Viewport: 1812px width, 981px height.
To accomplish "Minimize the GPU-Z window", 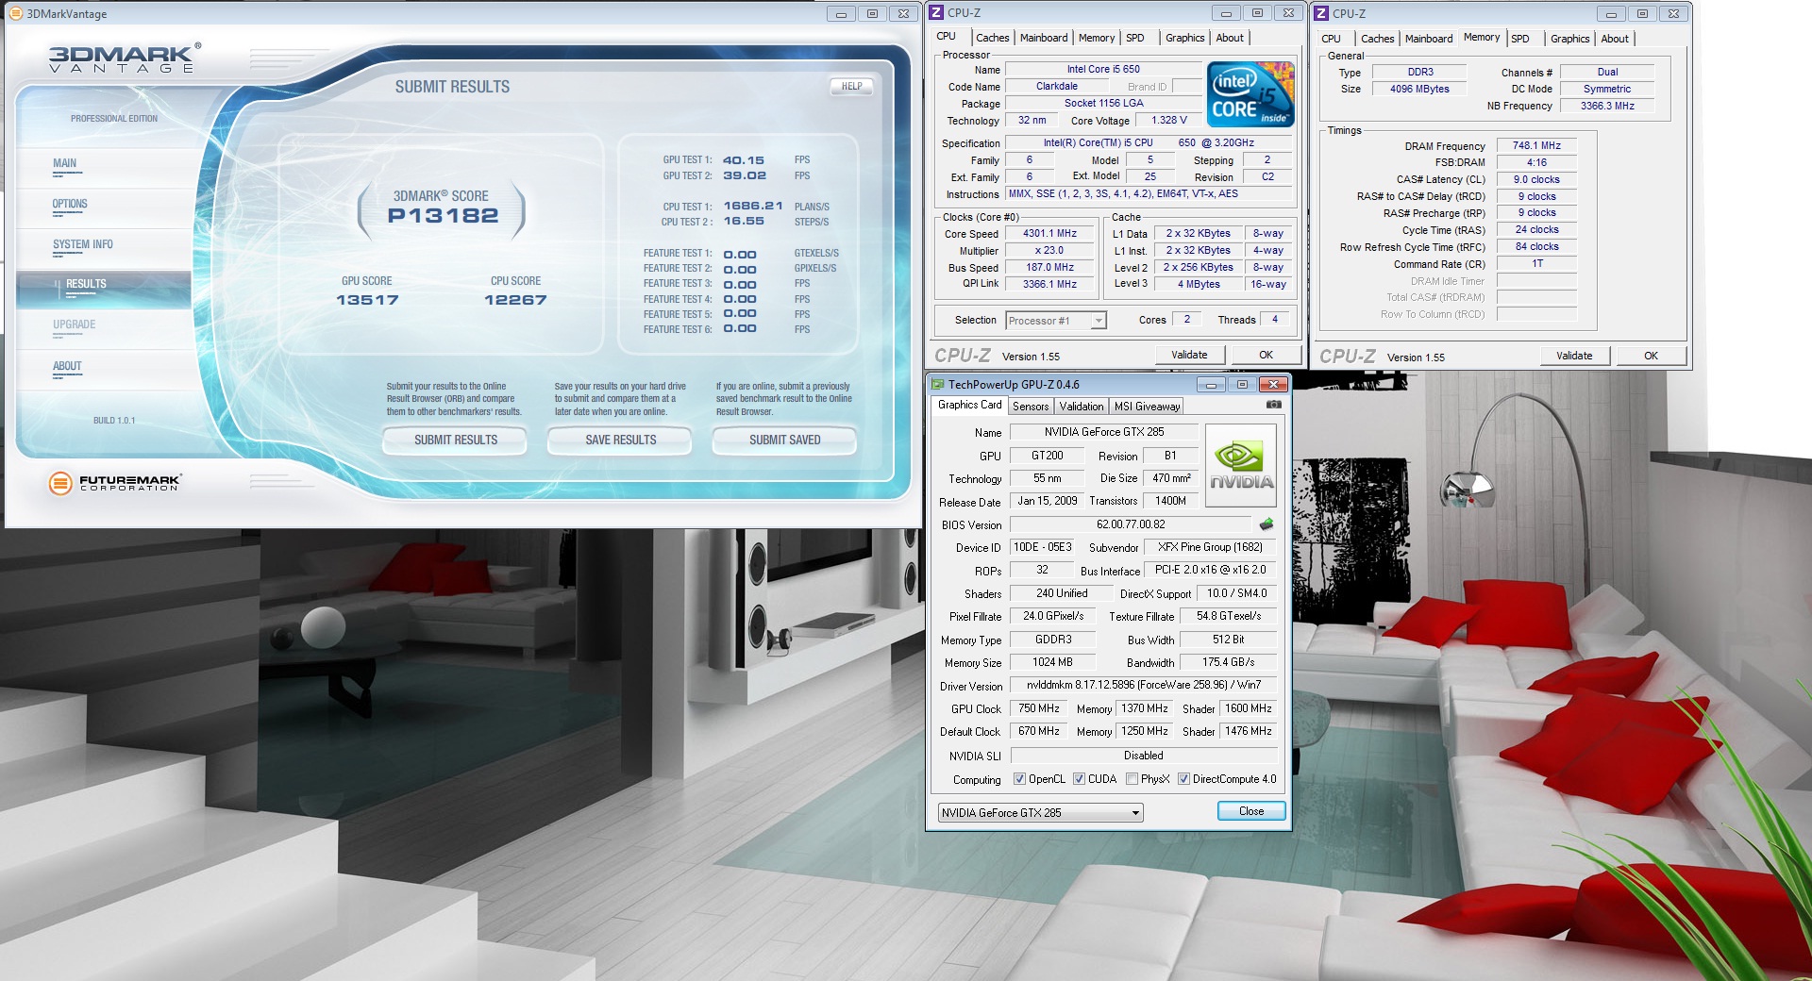I will tap(1211, 385).
